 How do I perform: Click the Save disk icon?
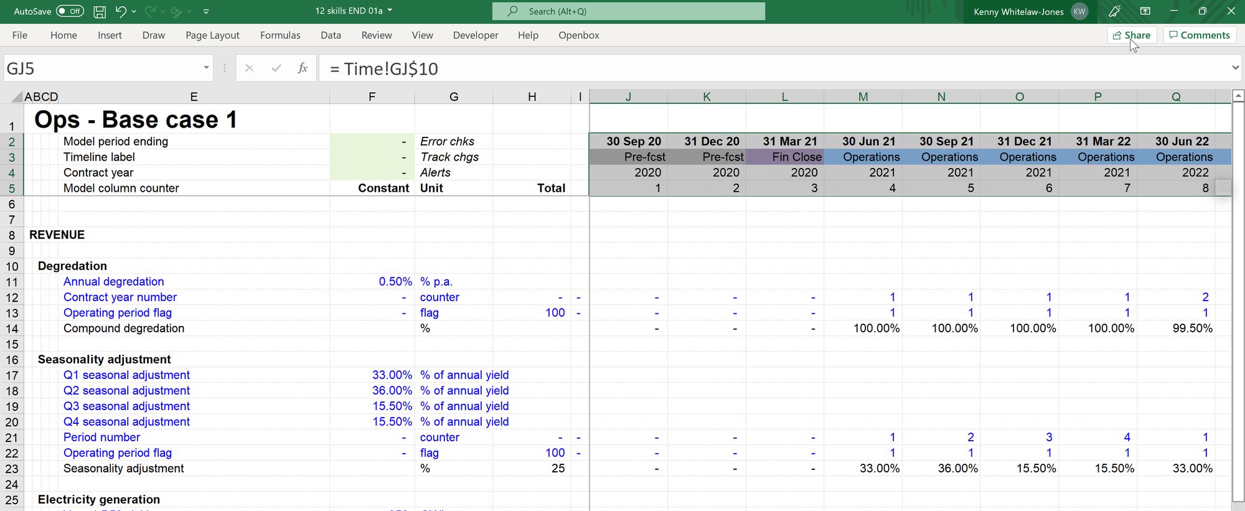click(99, 11)
